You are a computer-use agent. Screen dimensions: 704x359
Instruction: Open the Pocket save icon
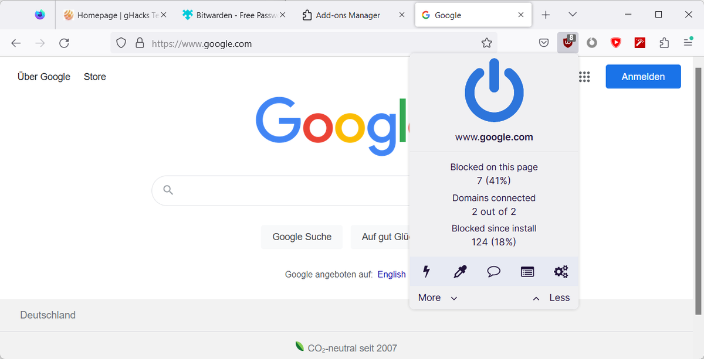pyautogui.click(x=543, y=42)
